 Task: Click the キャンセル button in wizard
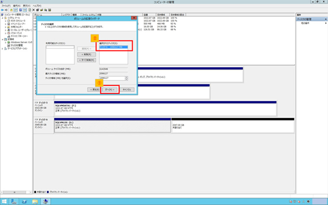tap(127, 90)
